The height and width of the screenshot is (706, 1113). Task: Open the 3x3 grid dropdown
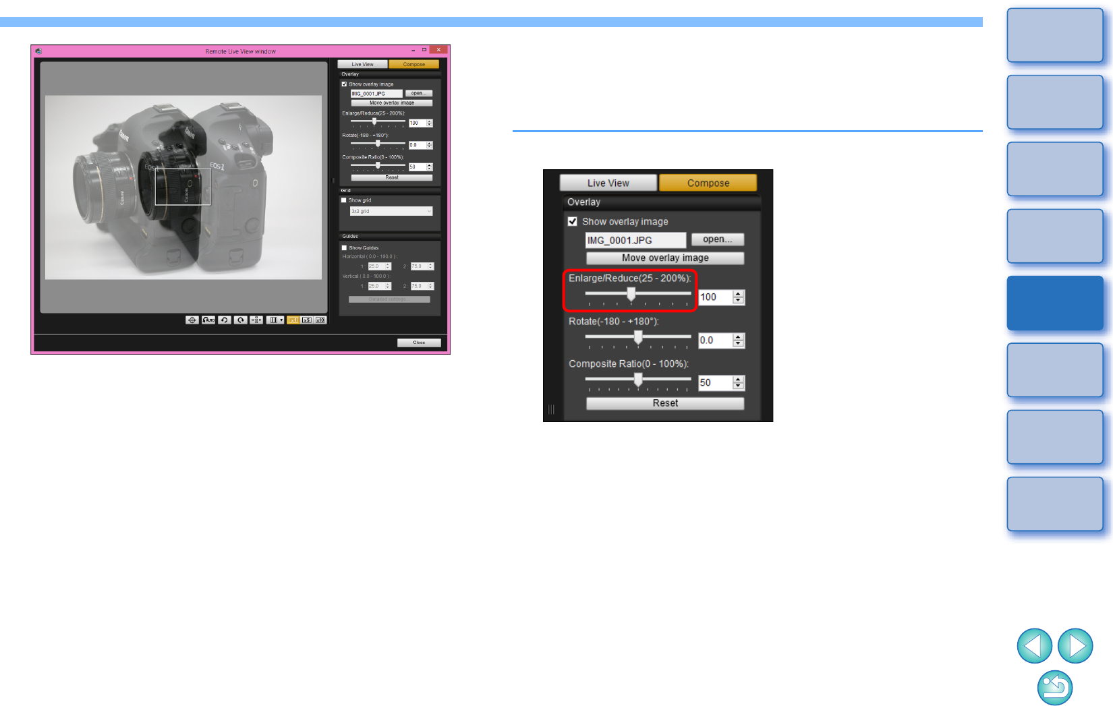pos(391,211)
